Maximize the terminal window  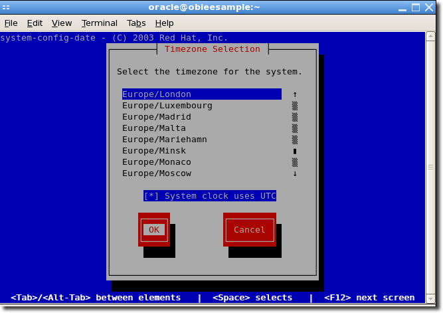(x=415, y=7)
